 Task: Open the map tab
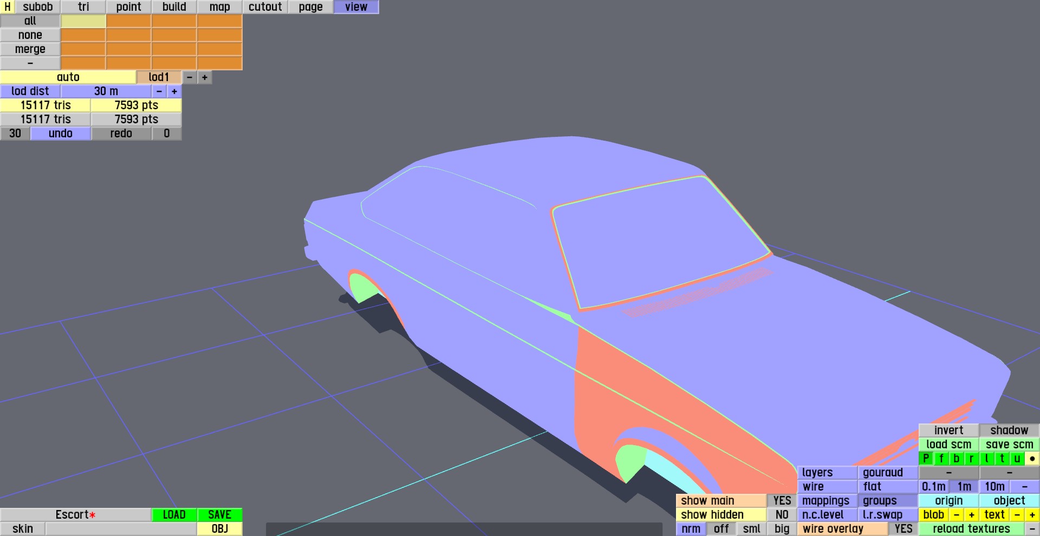coord(220,7)
